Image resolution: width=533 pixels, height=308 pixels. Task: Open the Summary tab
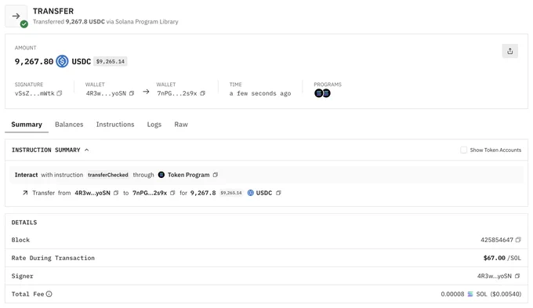[27, 125]
